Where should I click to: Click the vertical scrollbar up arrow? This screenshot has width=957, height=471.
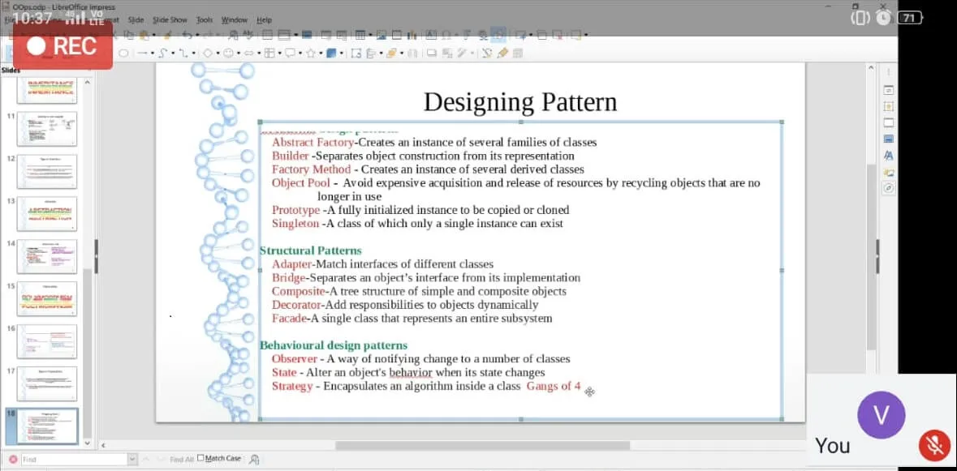click(x=871, y=67)
